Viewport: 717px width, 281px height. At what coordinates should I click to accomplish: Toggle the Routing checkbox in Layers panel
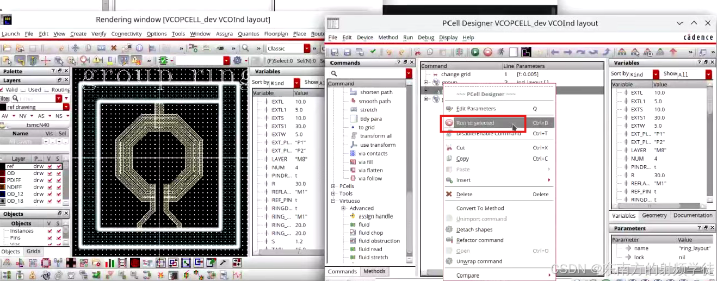[47, 90]
